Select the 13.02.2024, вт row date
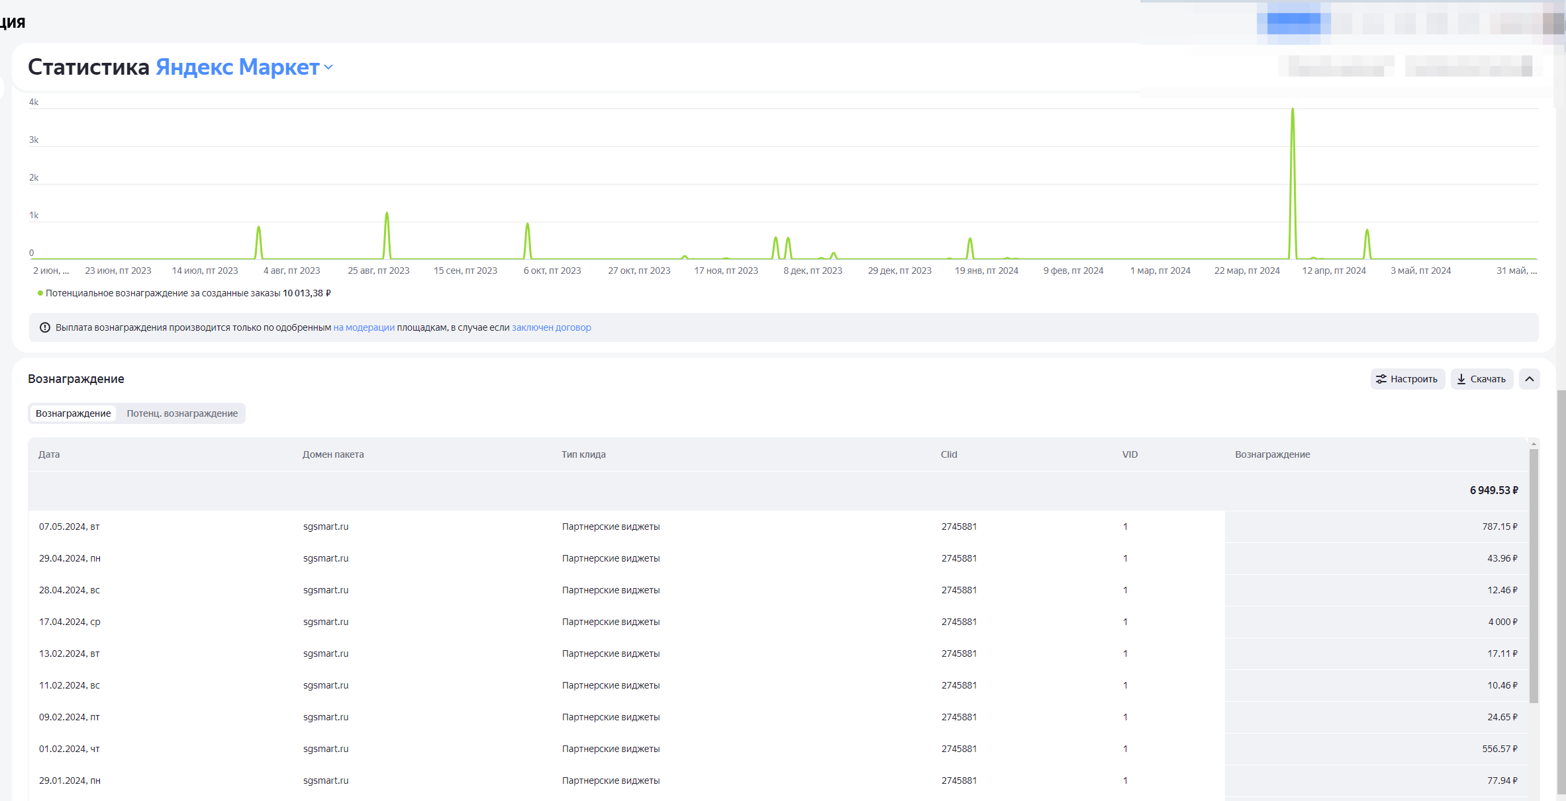The height and width of the screenshot is (801, 1566). [69, 653]
